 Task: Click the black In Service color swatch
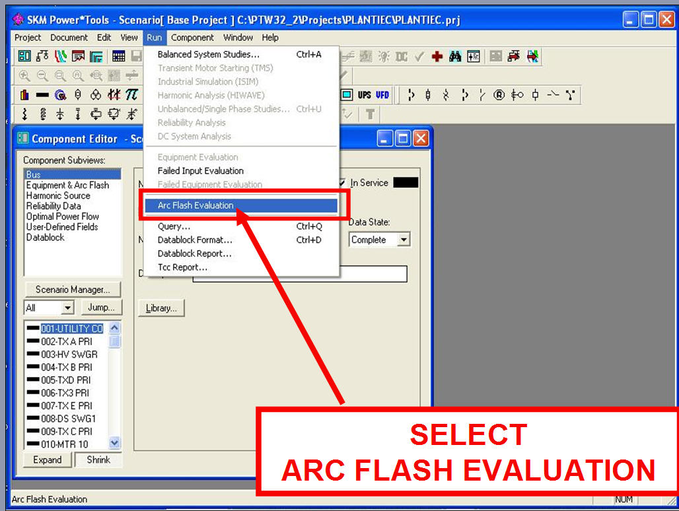tap(406, 183)
